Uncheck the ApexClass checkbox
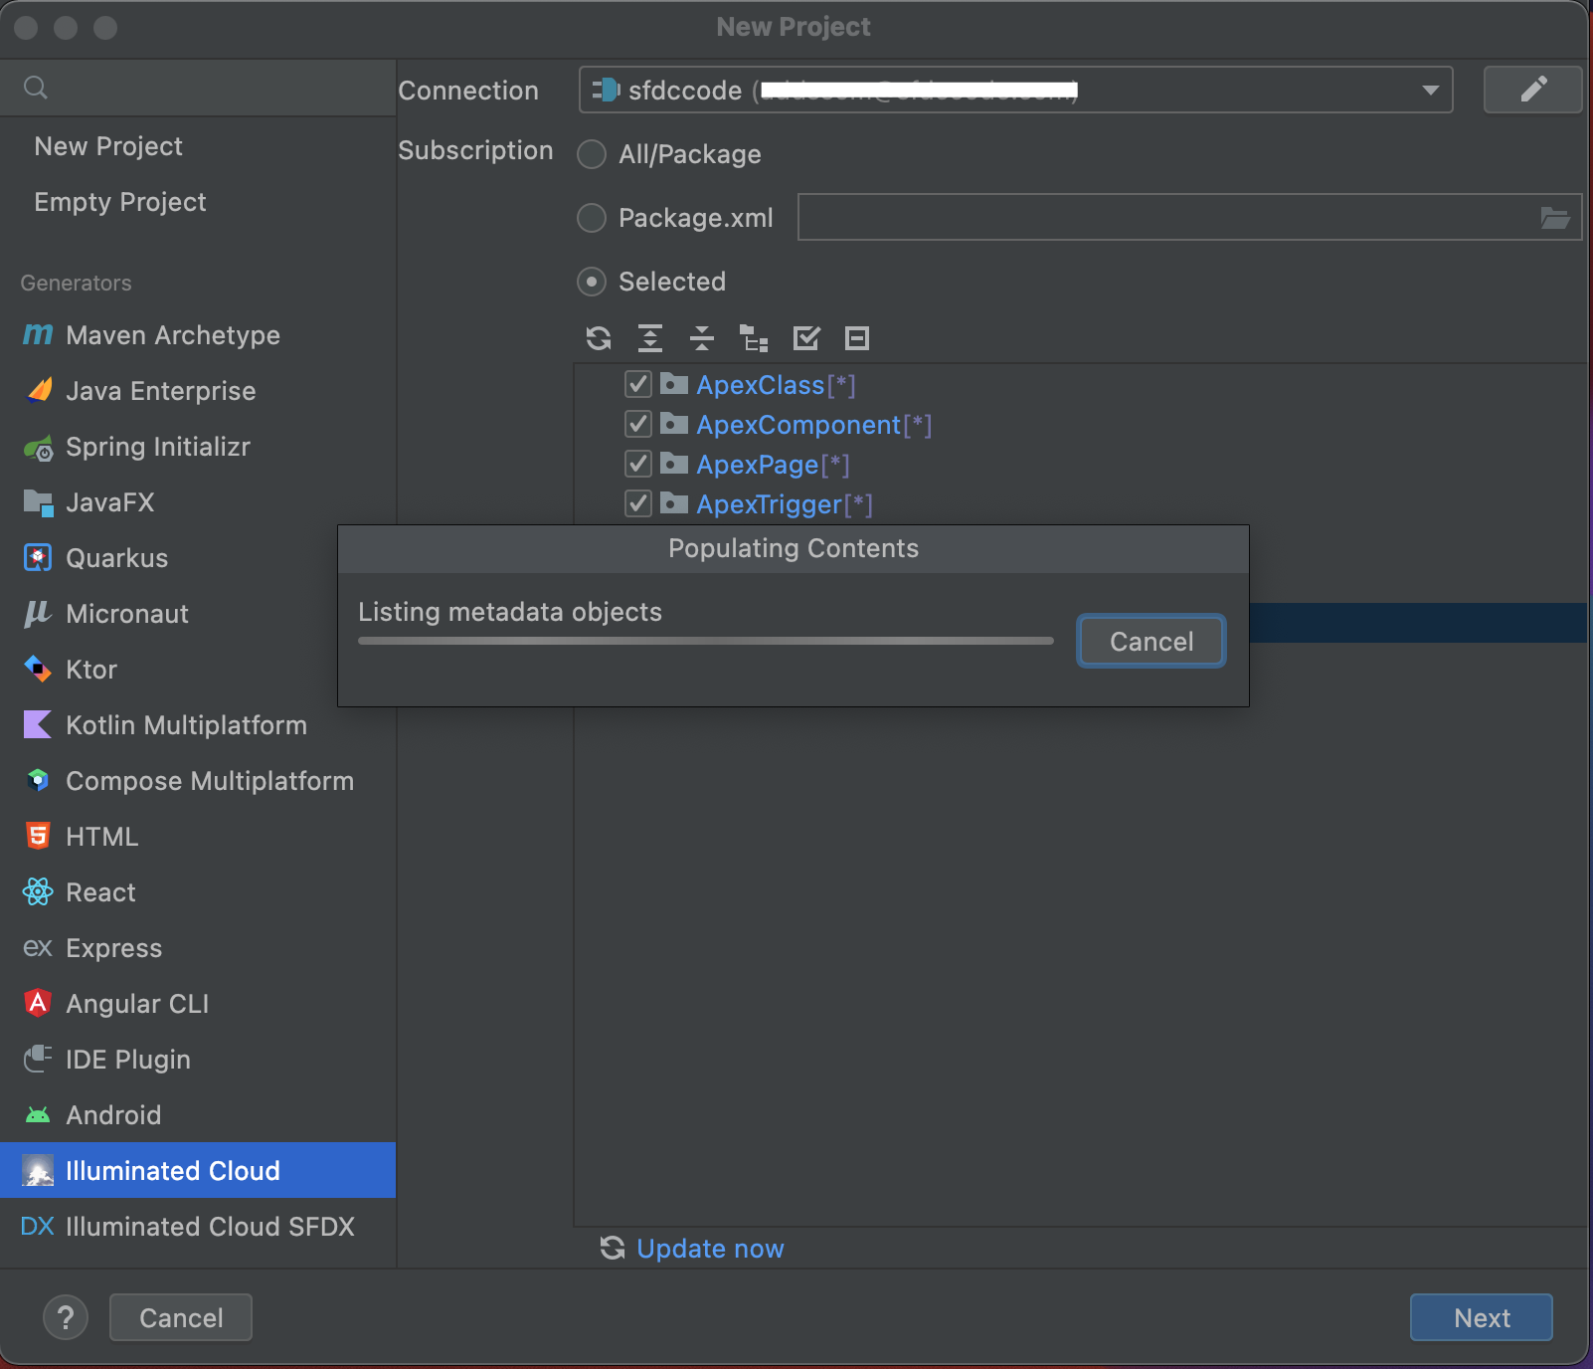 [638, 384]
